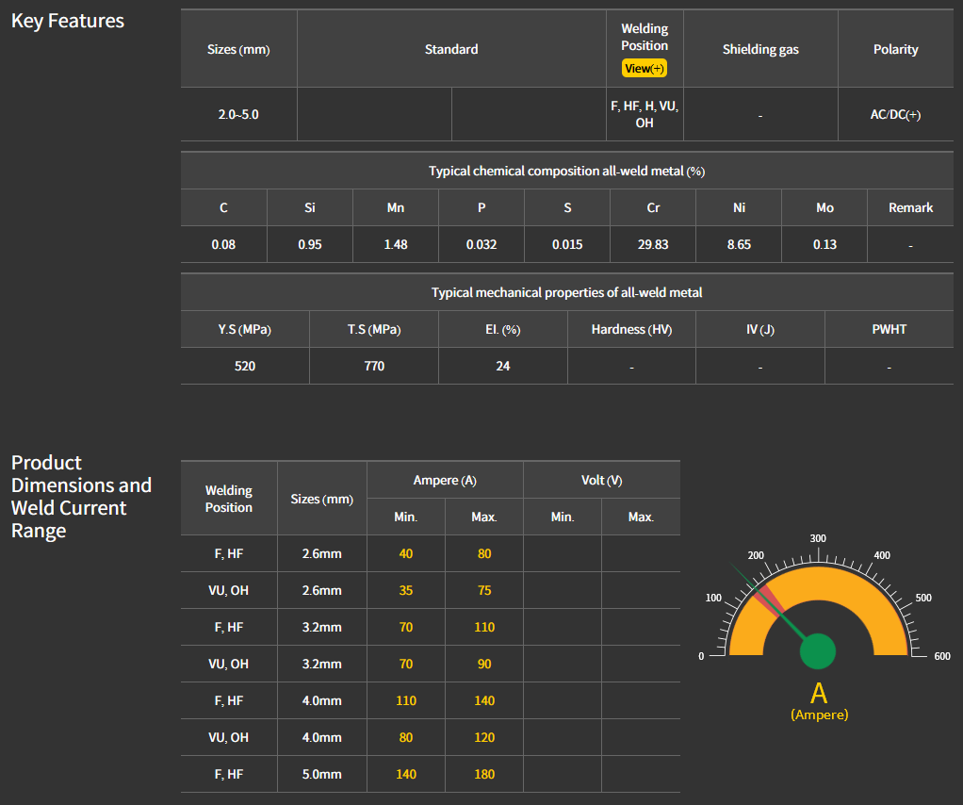Select the AC/DC(+) polarity cell
The height and width of the screenshot is (805, 963).
pos(895,115)
